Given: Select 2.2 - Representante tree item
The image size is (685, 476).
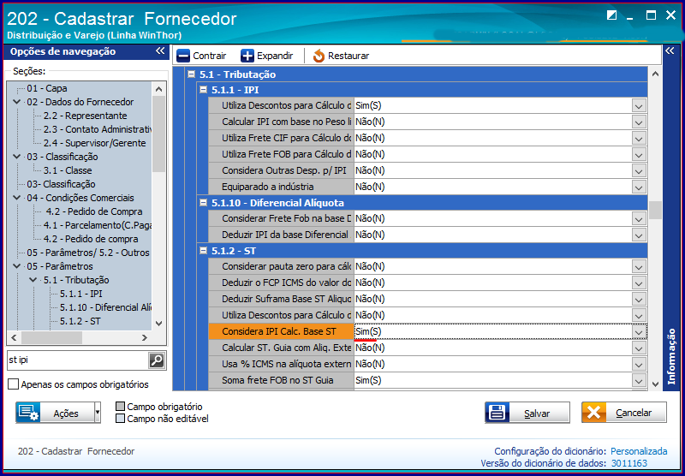Looking at the screenshot, I should [85, 116].
